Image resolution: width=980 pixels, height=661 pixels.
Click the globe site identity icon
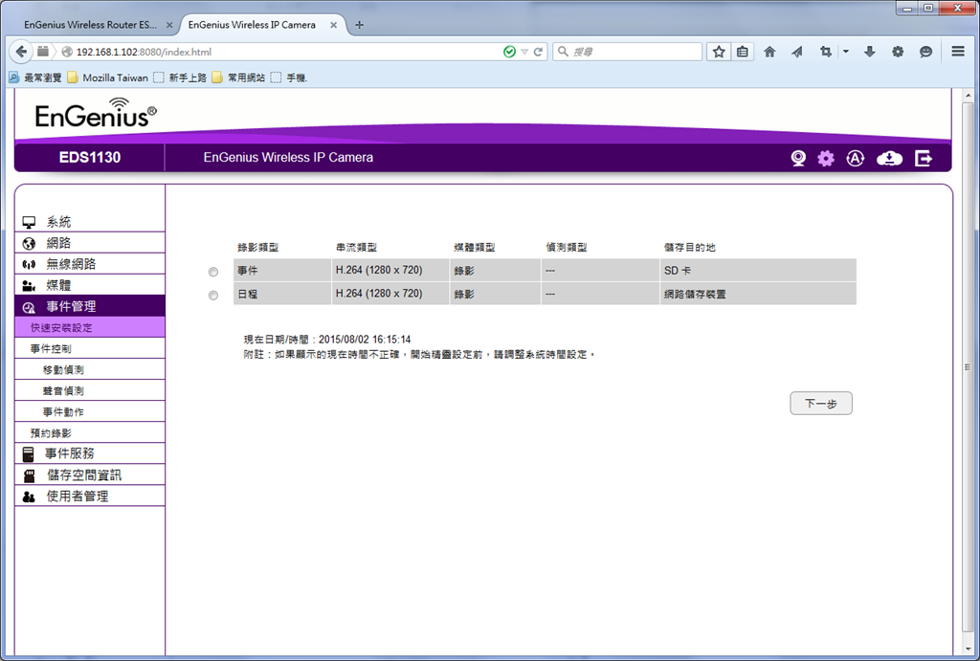pos(67,52)
